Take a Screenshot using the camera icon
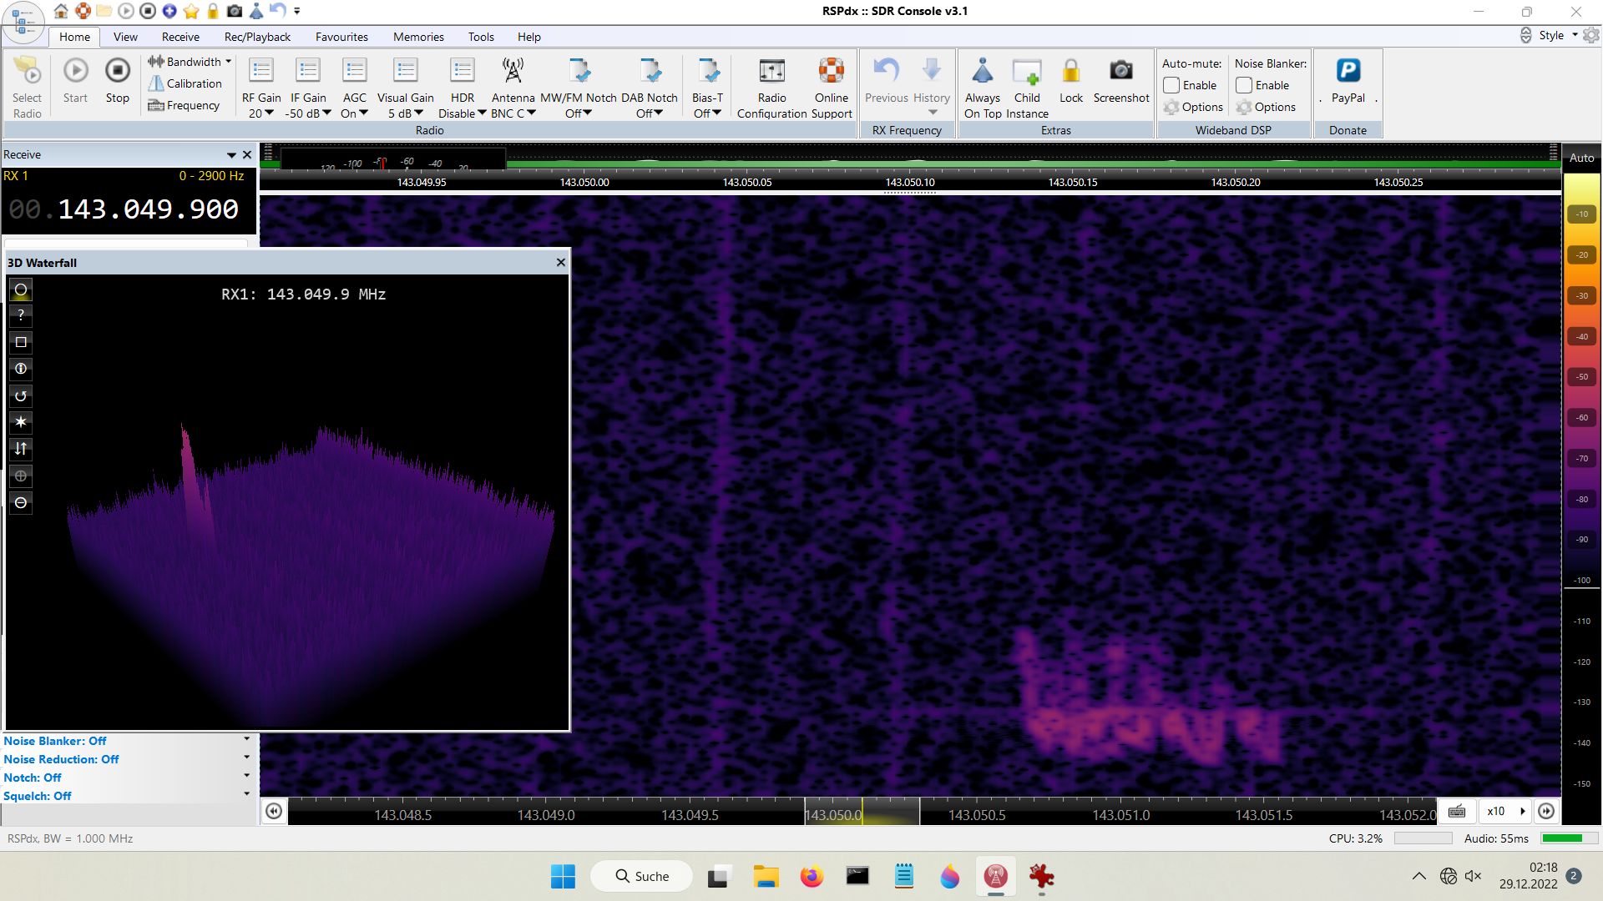This screenshot has height=901, width=1603. click(1121, 71)
